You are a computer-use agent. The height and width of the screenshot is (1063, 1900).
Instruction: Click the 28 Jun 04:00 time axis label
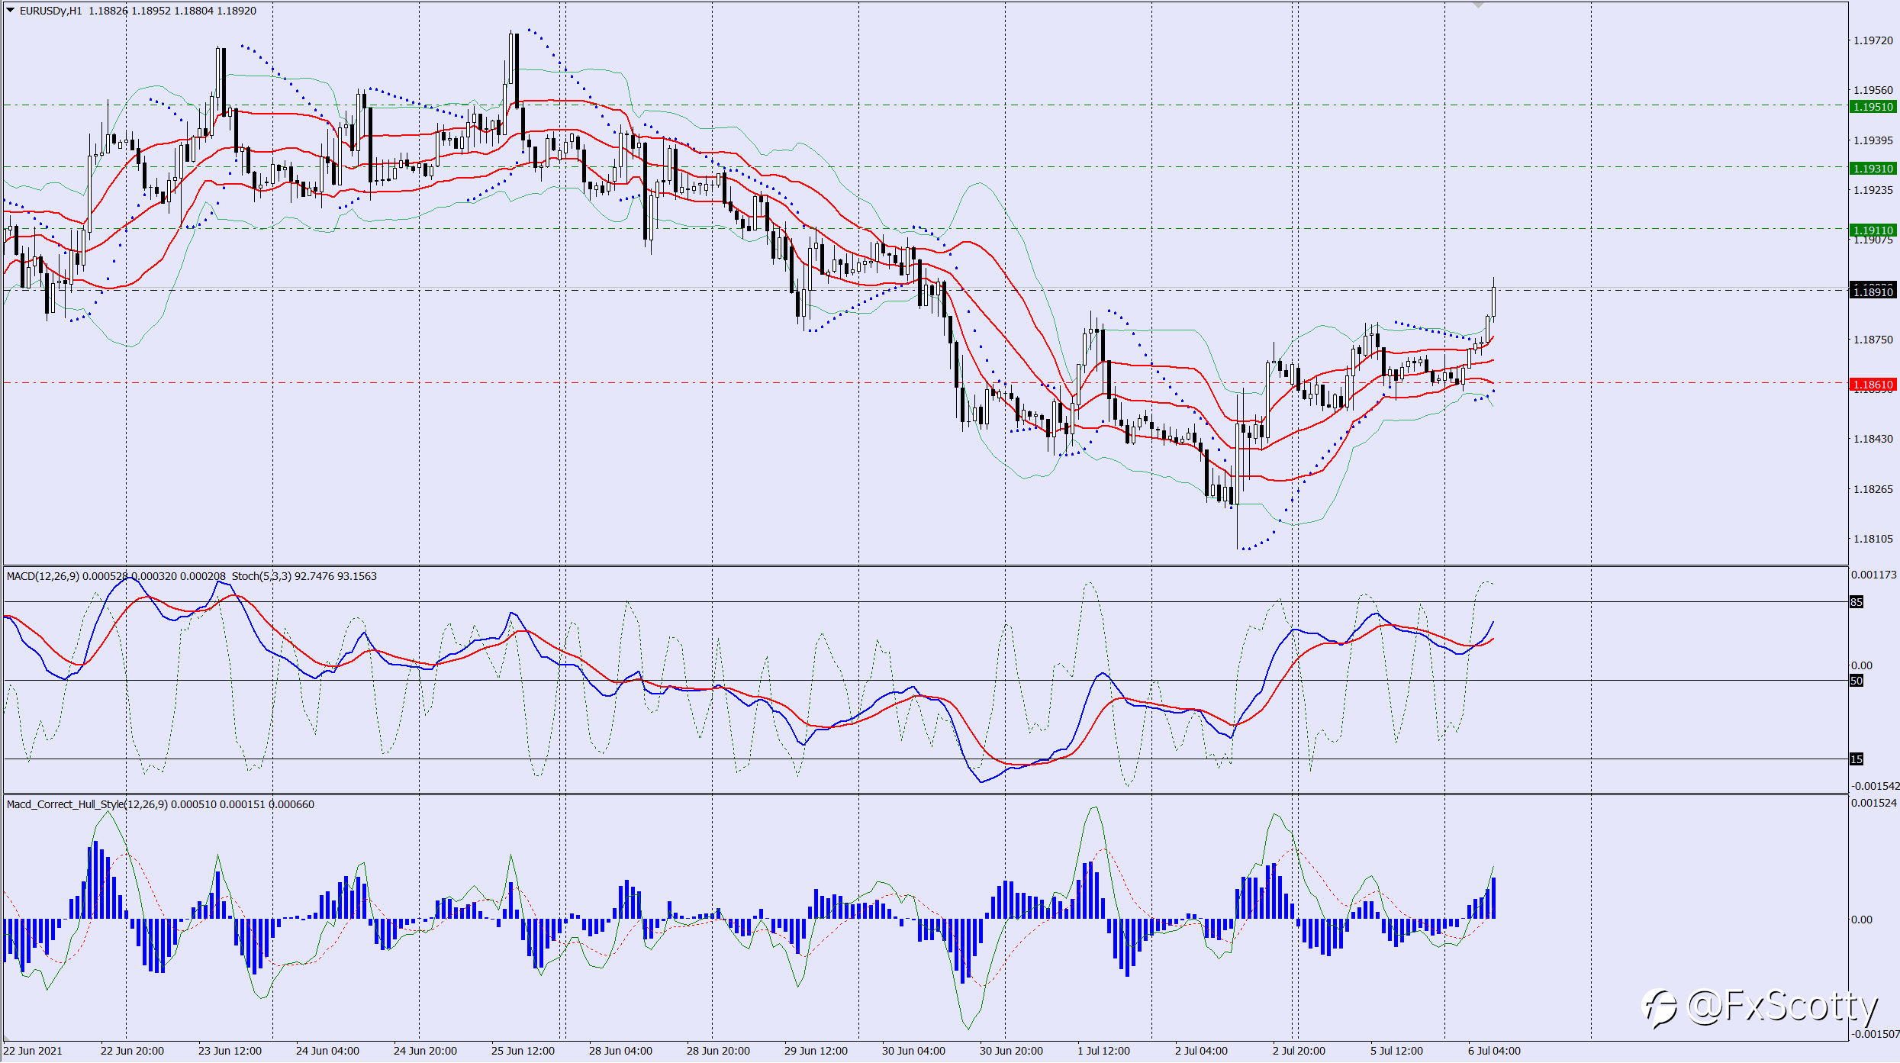click(620, 1051)
